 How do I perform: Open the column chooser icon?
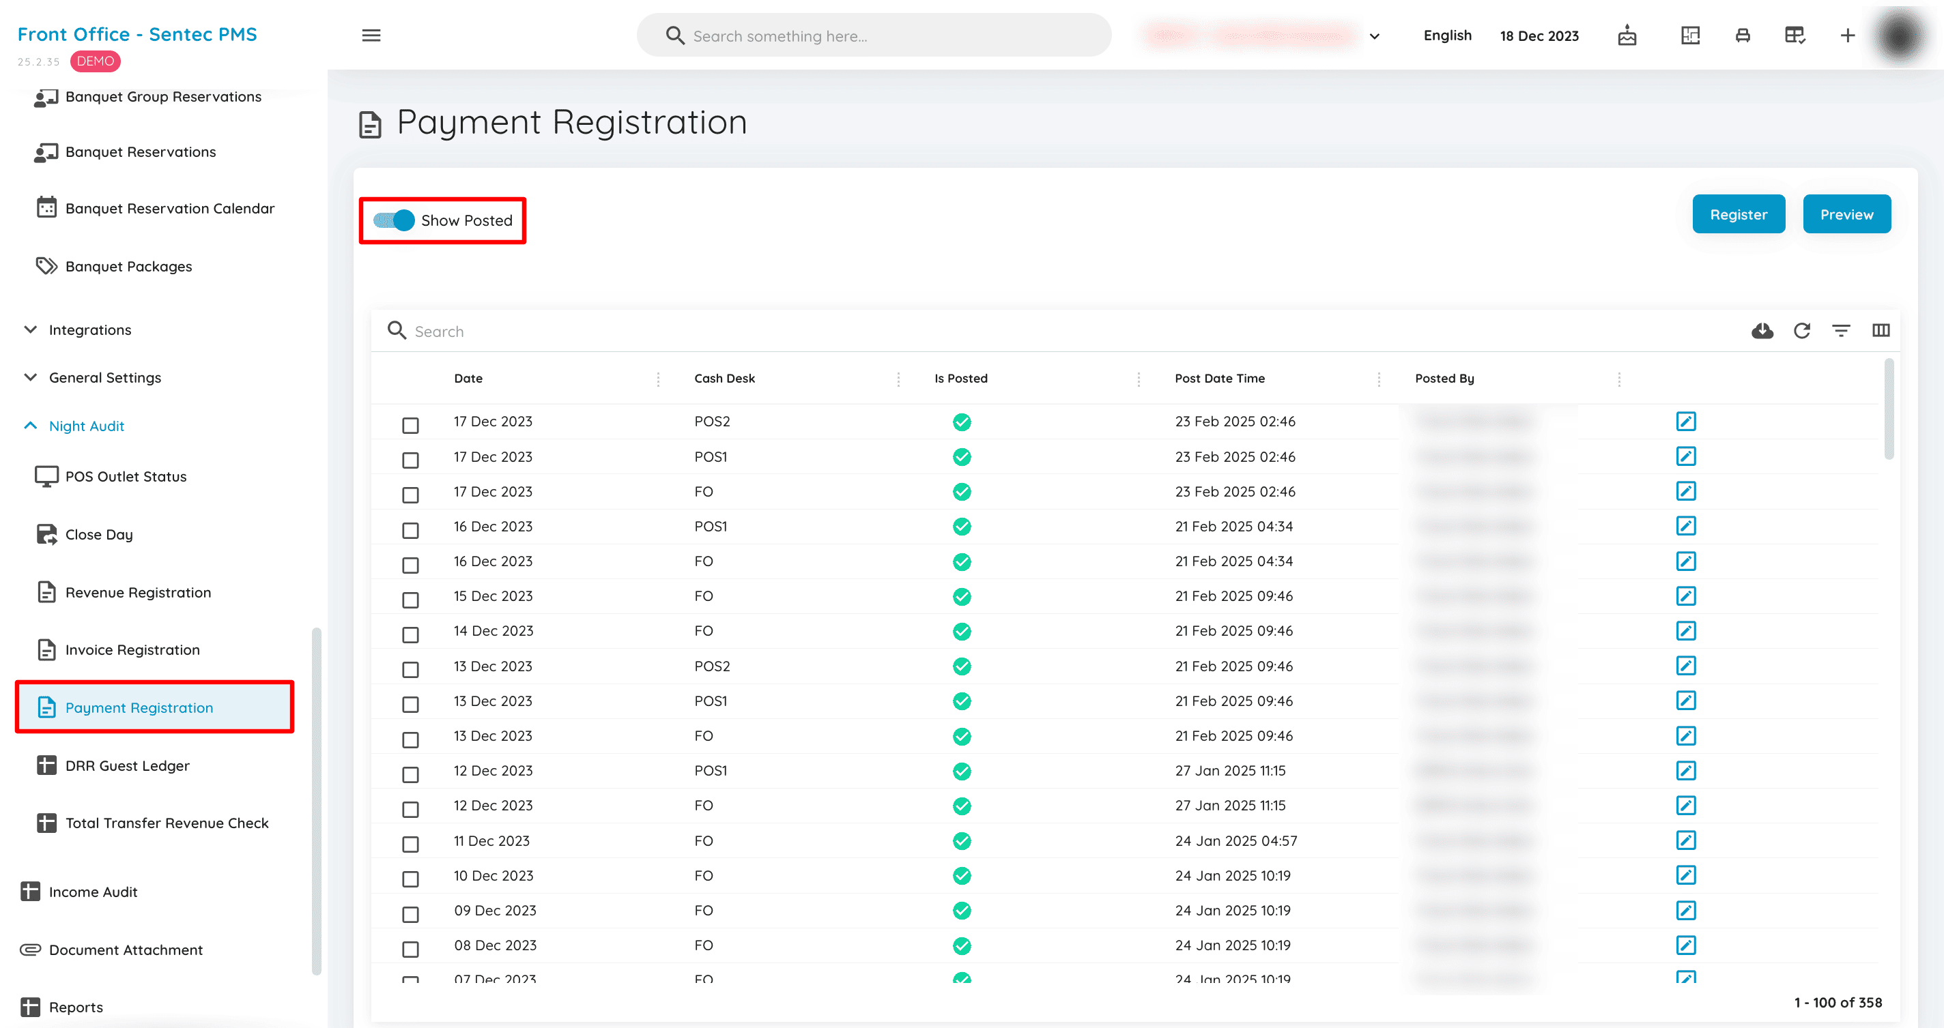[1881, 330]
